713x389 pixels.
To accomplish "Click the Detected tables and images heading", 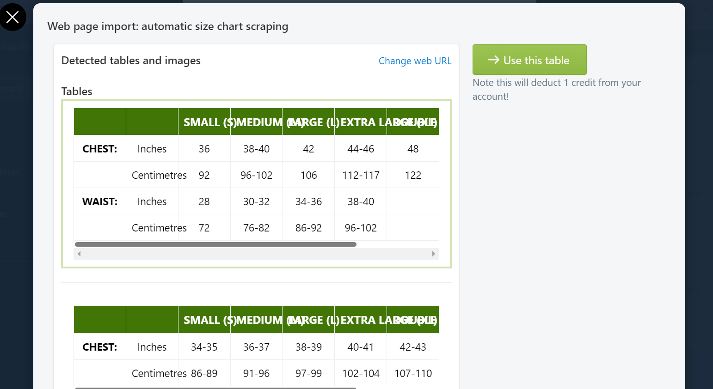I will coord(131,61).
